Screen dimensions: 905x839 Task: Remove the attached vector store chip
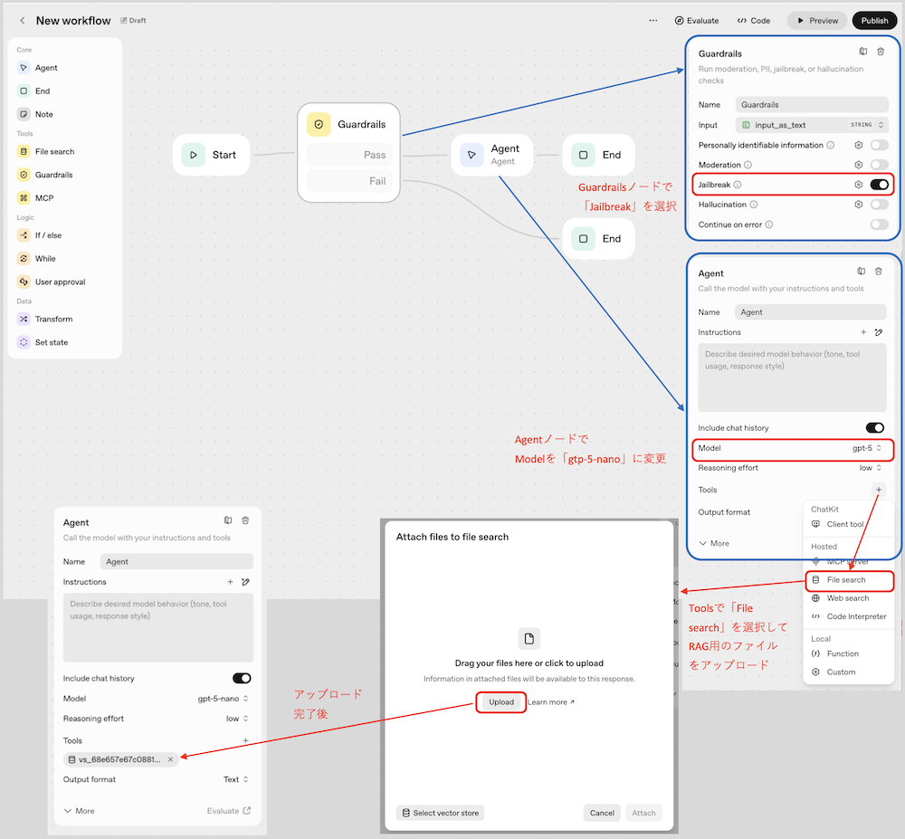[170, 759]
